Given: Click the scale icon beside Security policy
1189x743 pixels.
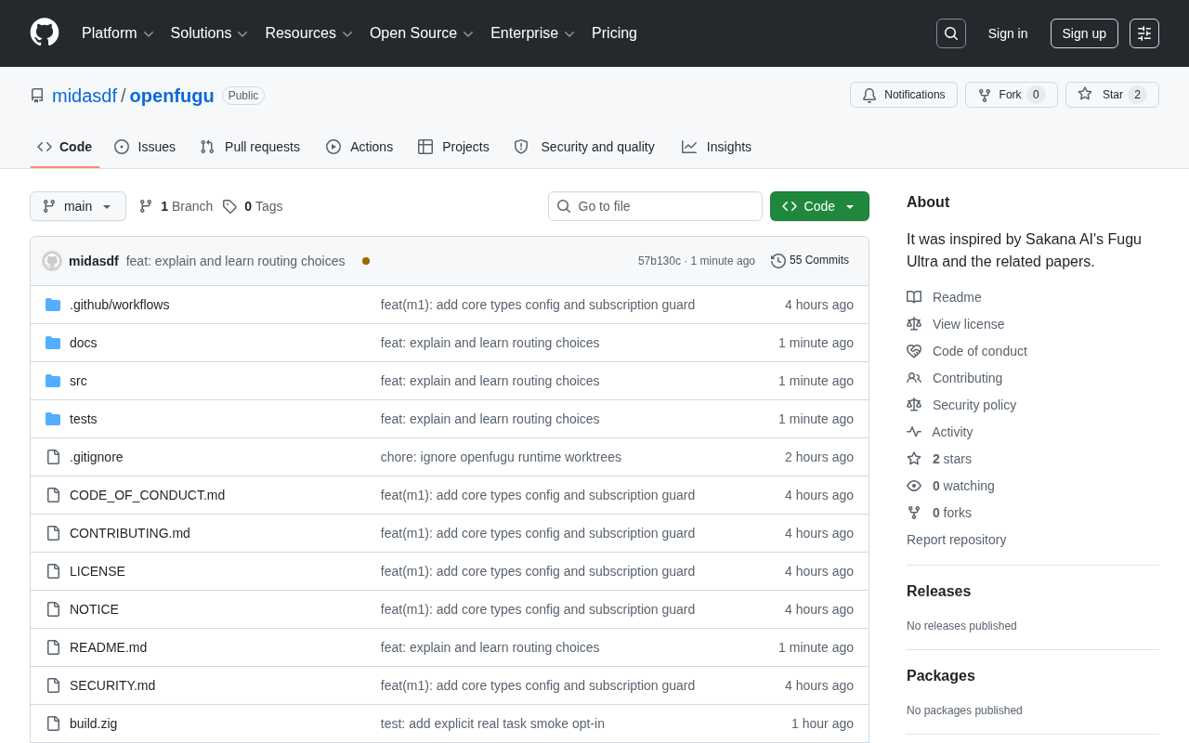Looking at the screenshot, I should pos(914,405).
